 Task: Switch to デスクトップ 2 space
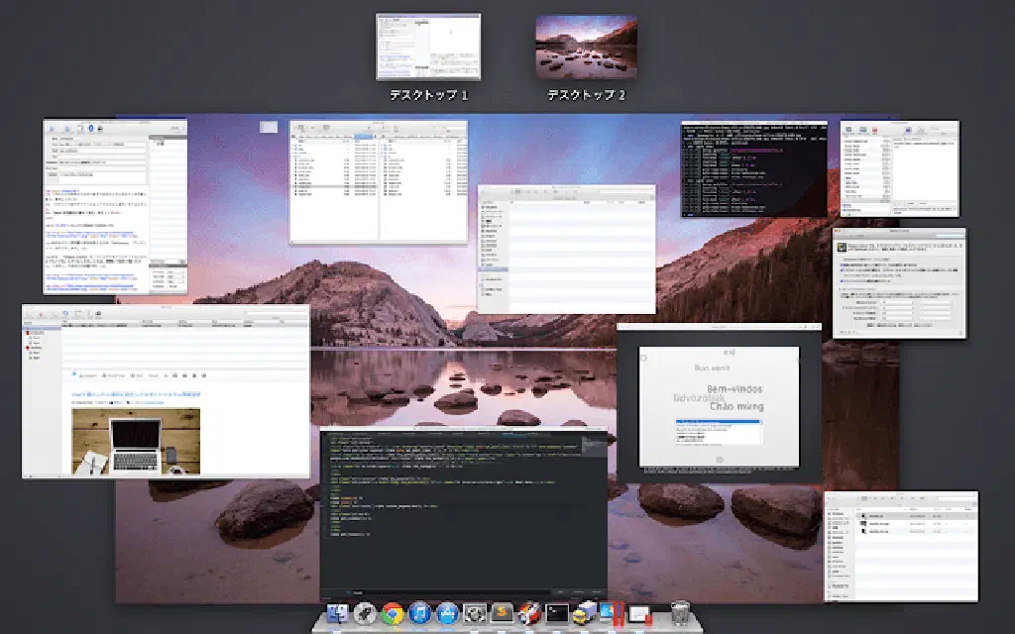586,47
